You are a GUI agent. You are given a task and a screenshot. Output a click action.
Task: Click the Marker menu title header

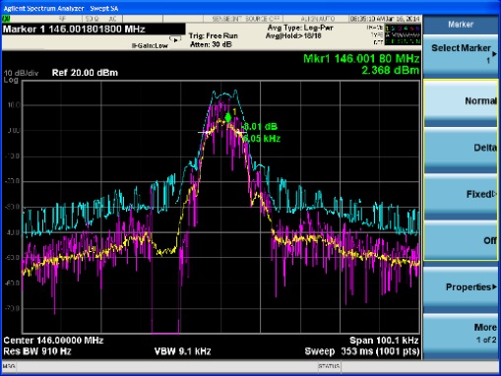461,24
